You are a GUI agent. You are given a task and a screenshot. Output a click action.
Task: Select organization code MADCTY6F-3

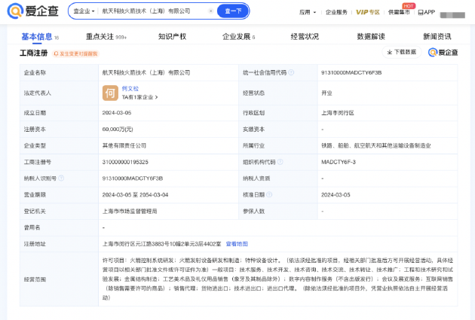point(339,162)
